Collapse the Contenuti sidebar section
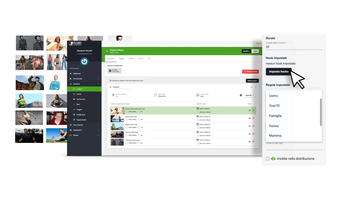Image resolution: width=341 pixels, height=205 pixels. click(84, 84)
